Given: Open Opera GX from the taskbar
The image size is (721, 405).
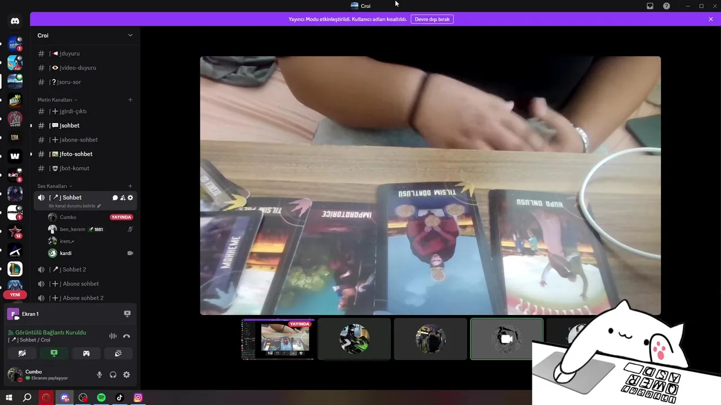Looking at the screenshot, I should (46, 398).
